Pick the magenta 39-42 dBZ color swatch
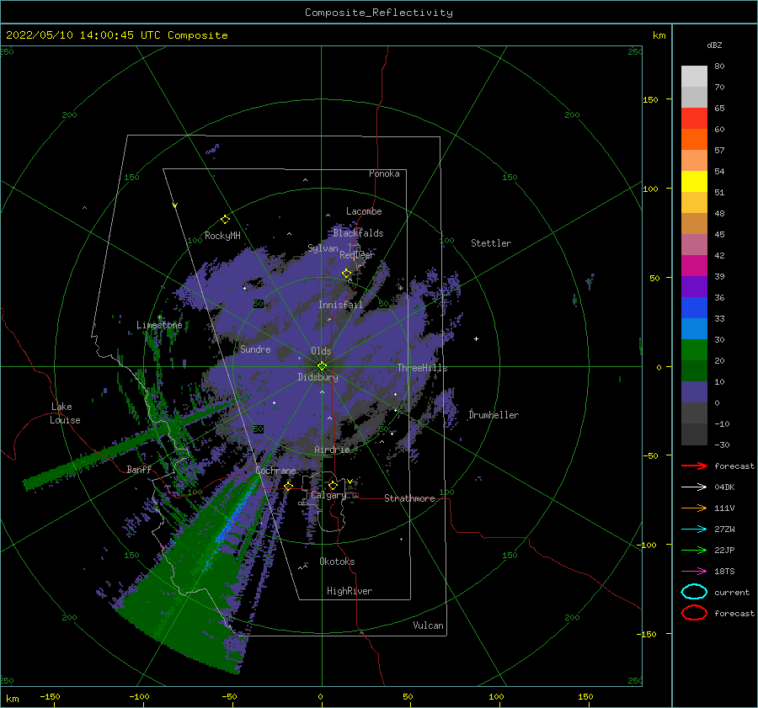Image resolution: width=758 pixels, height=708 pixels. point(694,265)
